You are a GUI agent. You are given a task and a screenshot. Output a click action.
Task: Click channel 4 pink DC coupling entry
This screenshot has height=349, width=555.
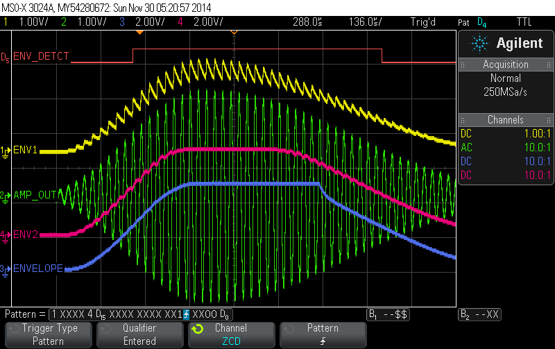point(466,175)
